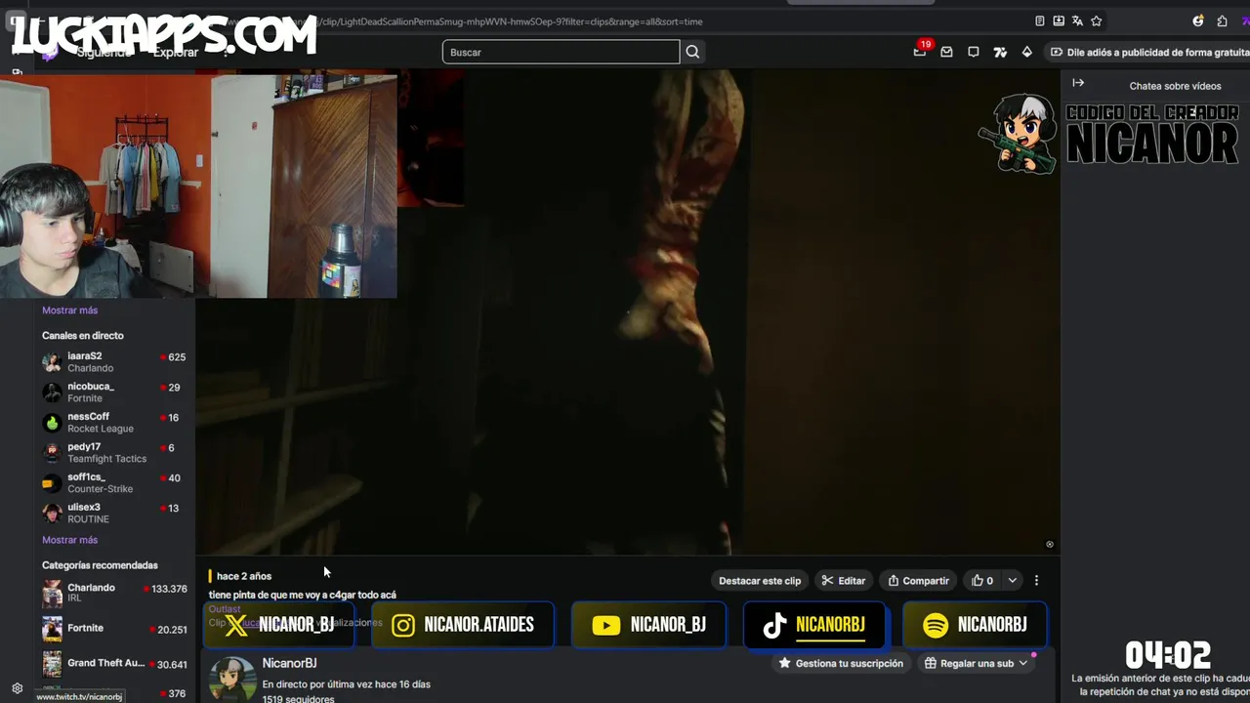Open the envelope messages icon
Screen dimensions: 1250x703
click(x=946, y=52)
